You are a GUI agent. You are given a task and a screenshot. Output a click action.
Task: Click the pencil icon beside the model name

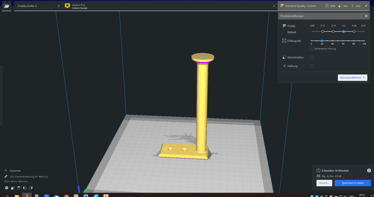[x=6, y=176]
